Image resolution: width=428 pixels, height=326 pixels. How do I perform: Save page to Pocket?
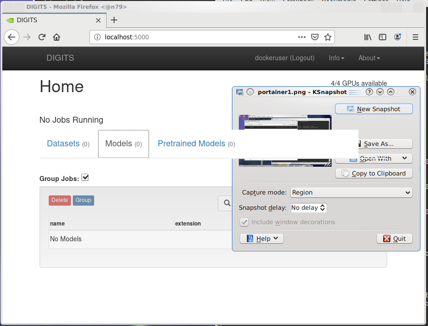pyautogui.click(x=315, y=37)
